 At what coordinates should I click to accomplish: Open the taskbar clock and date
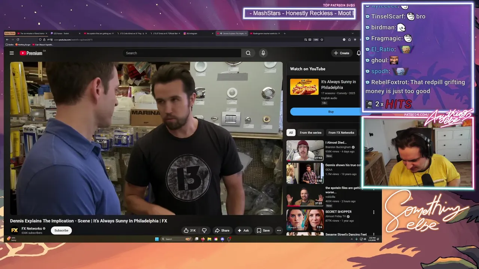tap(372, 239)
